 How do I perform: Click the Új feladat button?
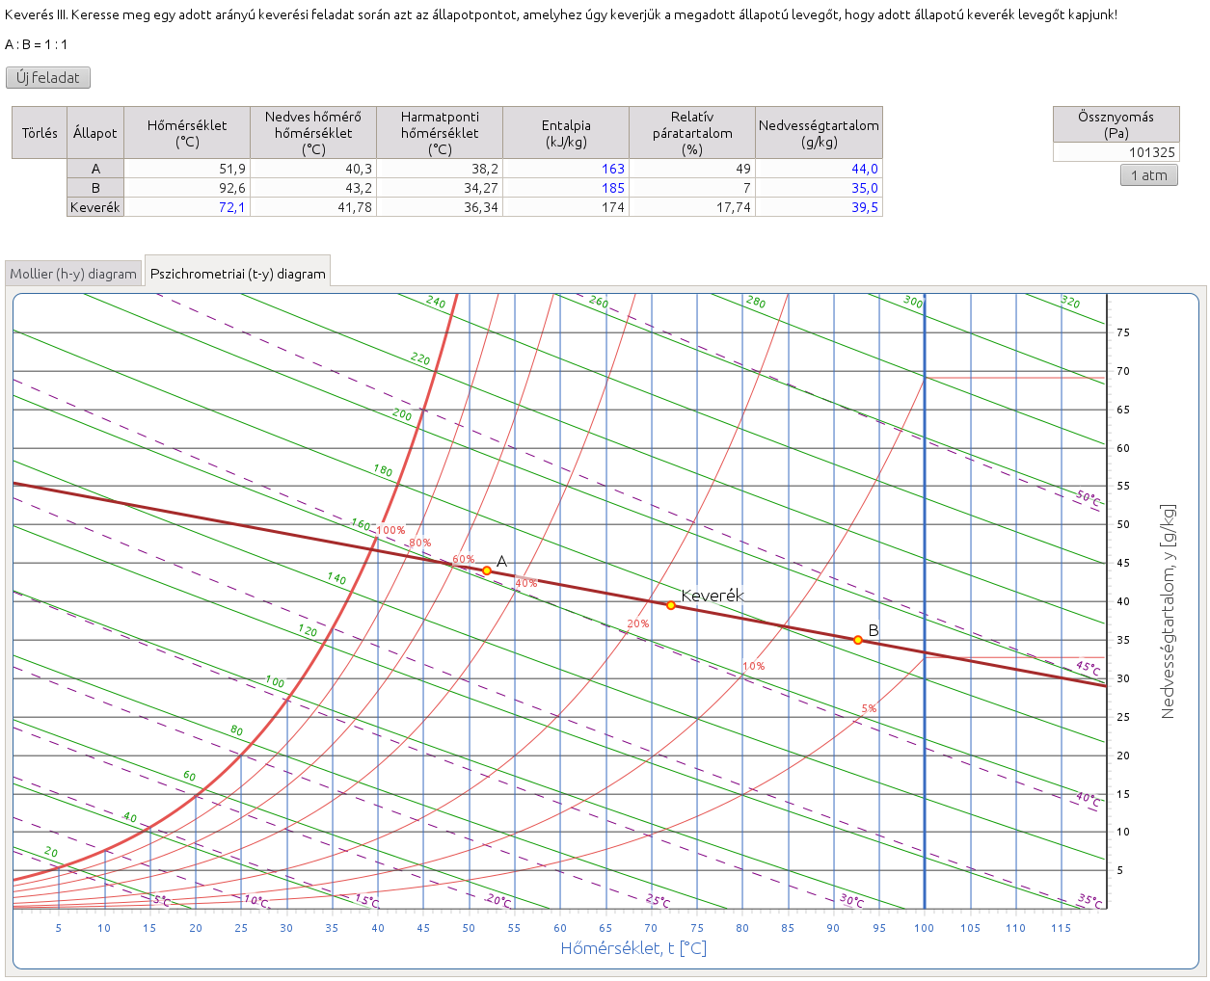click(x=48, y=78)
